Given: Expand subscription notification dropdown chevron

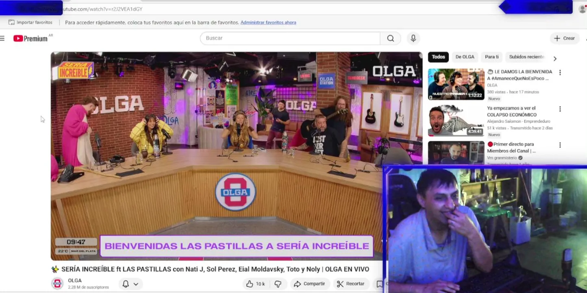Looking at the screenshot, I should pos(136,284).
